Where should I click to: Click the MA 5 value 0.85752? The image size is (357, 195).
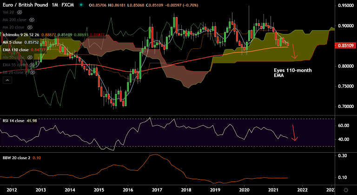[x=32, y=42]
